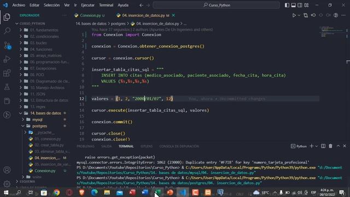The image size is (350, 197).
Task: Open the Selección menu
Action: click(x=51, y=5)
